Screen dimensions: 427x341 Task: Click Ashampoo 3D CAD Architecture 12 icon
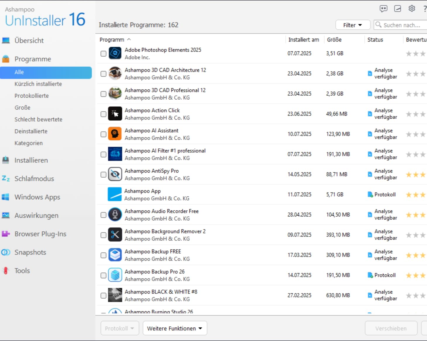point(115,73)
